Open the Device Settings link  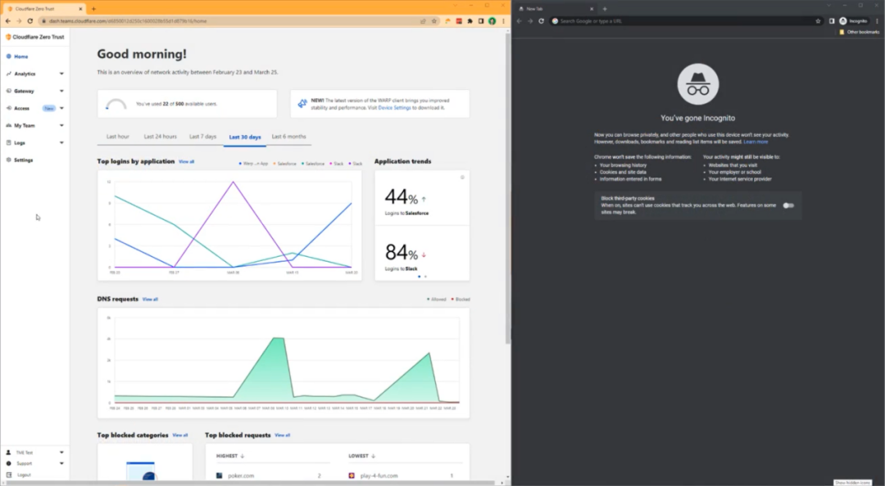[395, 108]
